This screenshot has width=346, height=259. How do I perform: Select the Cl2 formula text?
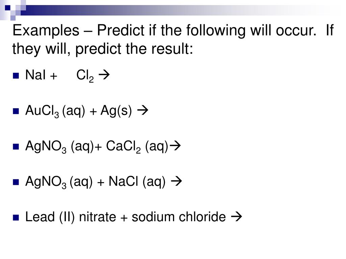click(x=85, y=76)
